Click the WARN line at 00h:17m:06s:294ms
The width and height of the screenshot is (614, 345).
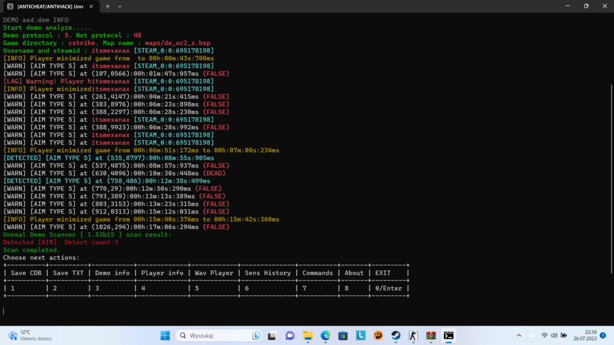(x=116, y=227)
